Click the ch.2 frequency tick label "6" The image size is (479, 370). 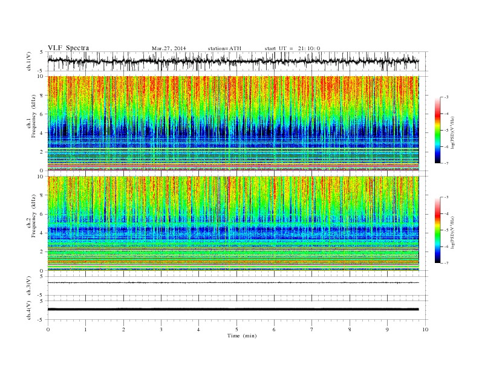point(42,214)
